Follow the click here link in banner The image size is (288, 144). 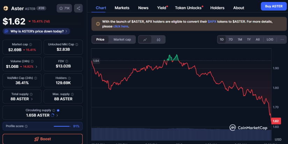pos(121,26)
